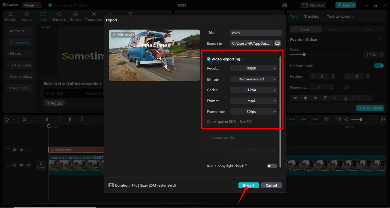The image size is (390, 208).
Task: Click the trash delete icon in timeline toolbar
Action: (x=81, y=120)
